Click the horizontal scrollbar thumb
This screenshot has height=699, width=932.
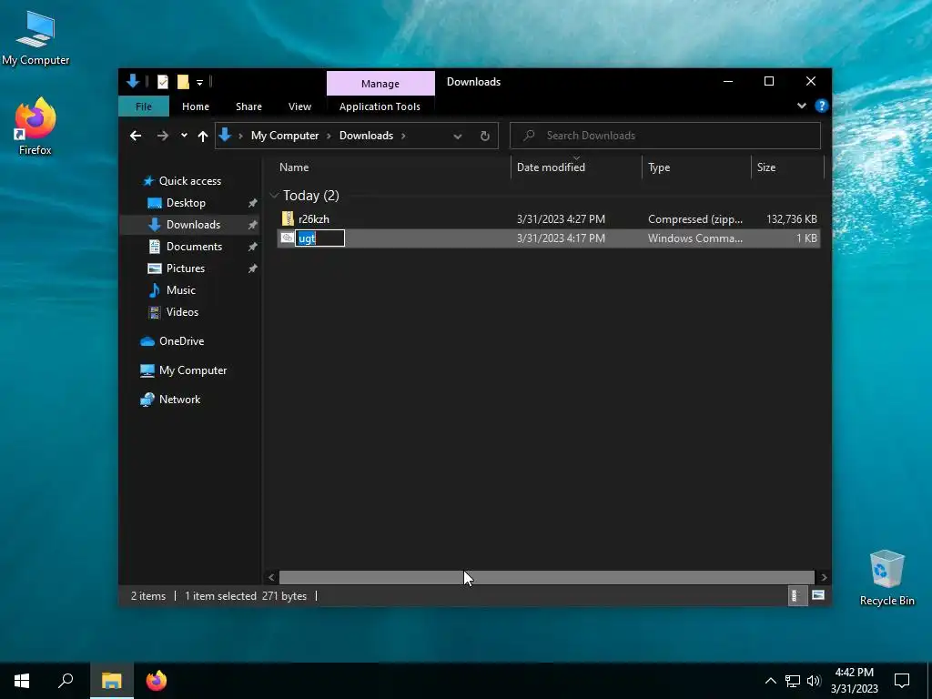click(546, 577)
